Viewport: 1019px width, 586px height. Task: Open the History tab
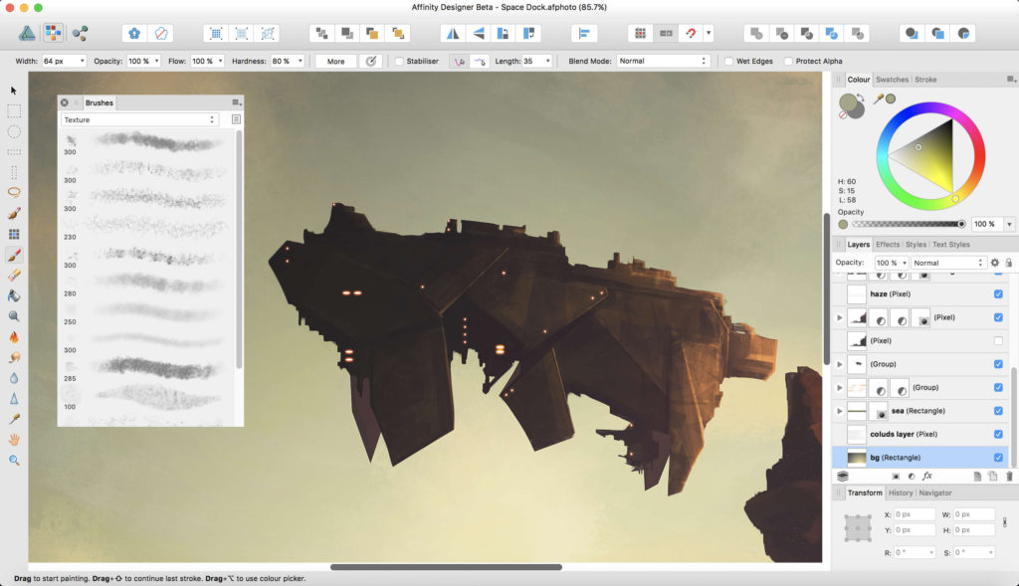pos(900,493)
